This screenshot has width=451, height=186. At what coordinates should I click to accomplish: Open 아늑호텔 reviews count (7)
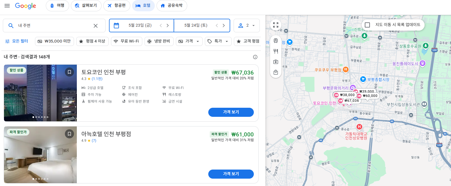click(x=94, y=141)
